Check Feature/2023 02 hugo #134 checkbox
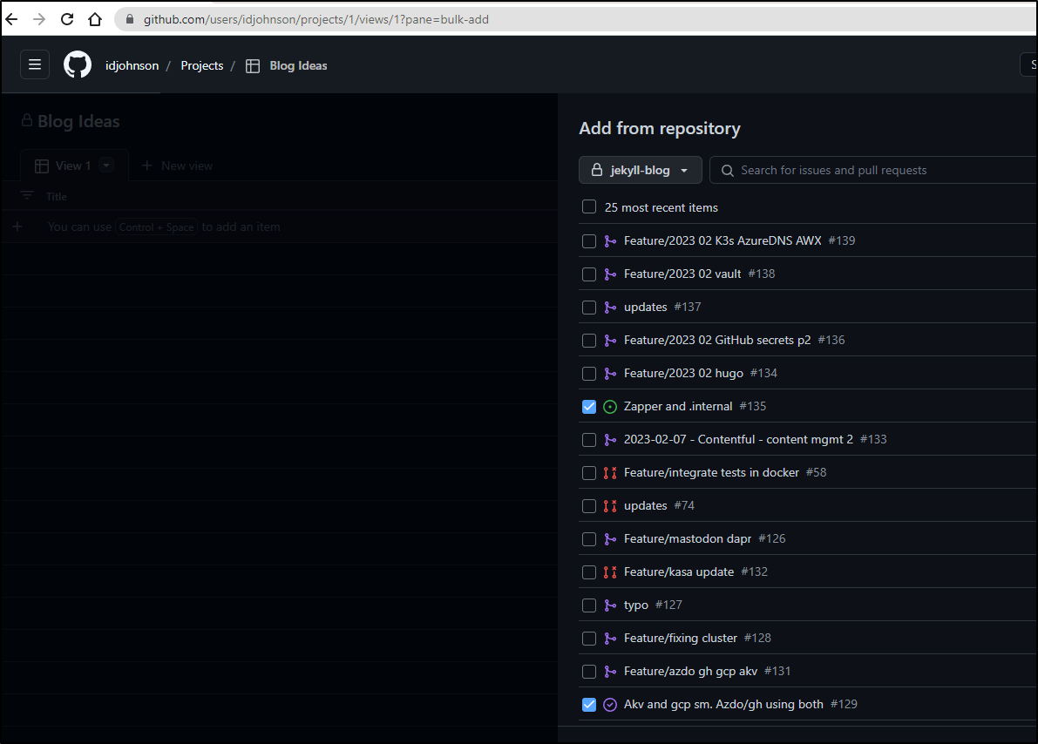The height and width of the screenshot is (744, 1038). [589, 374]
